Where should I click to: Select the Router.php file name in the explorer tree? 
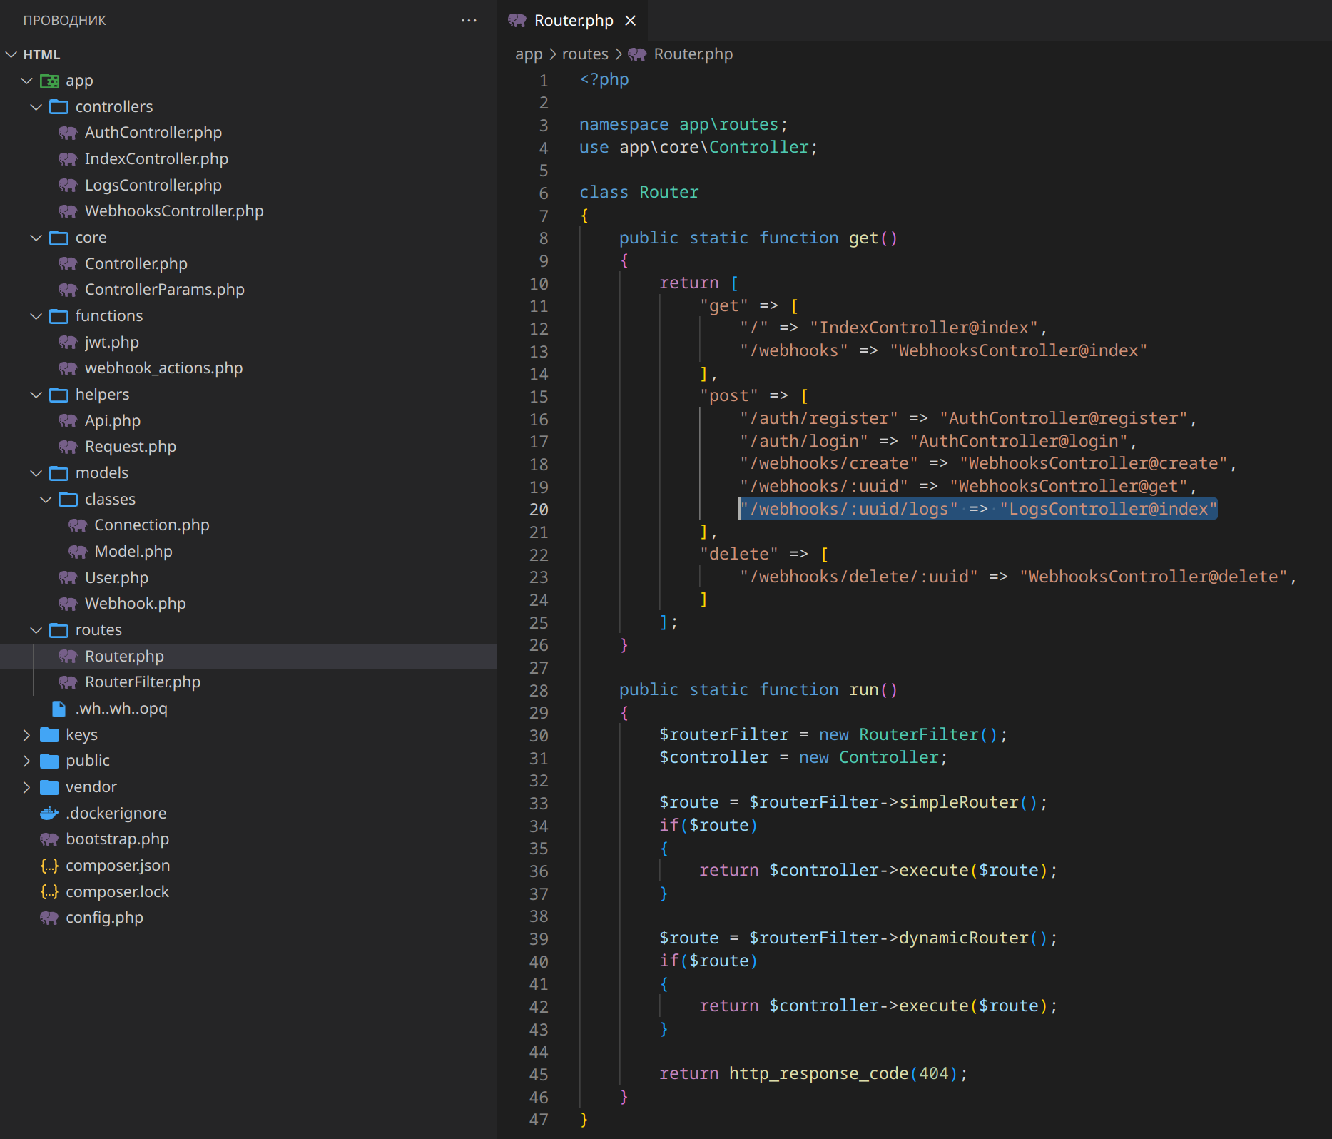[x=124, y=657]
